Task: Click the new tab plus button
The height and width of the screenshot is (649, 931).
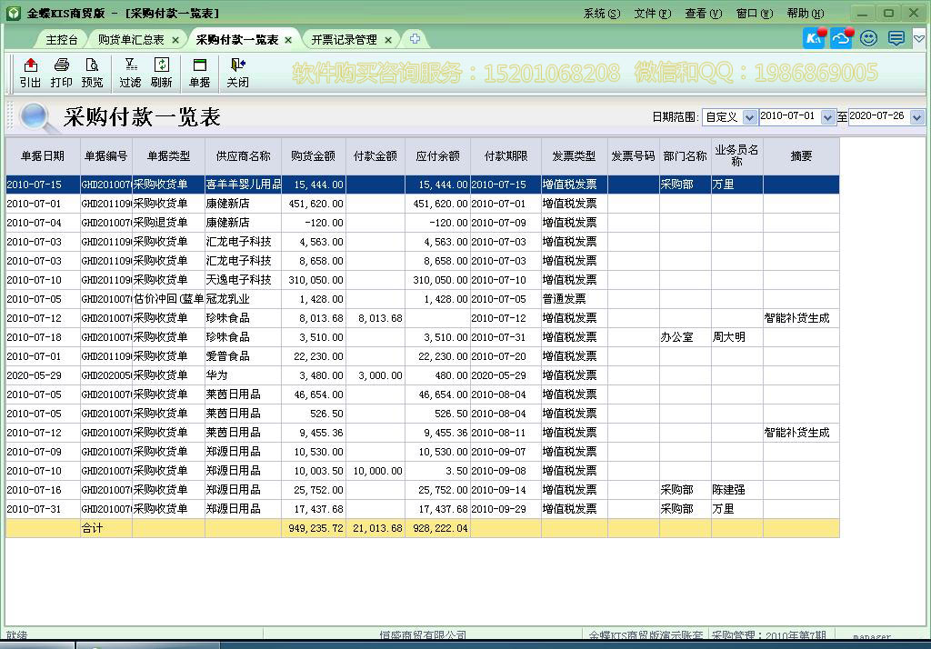Action: coord(414,39)
